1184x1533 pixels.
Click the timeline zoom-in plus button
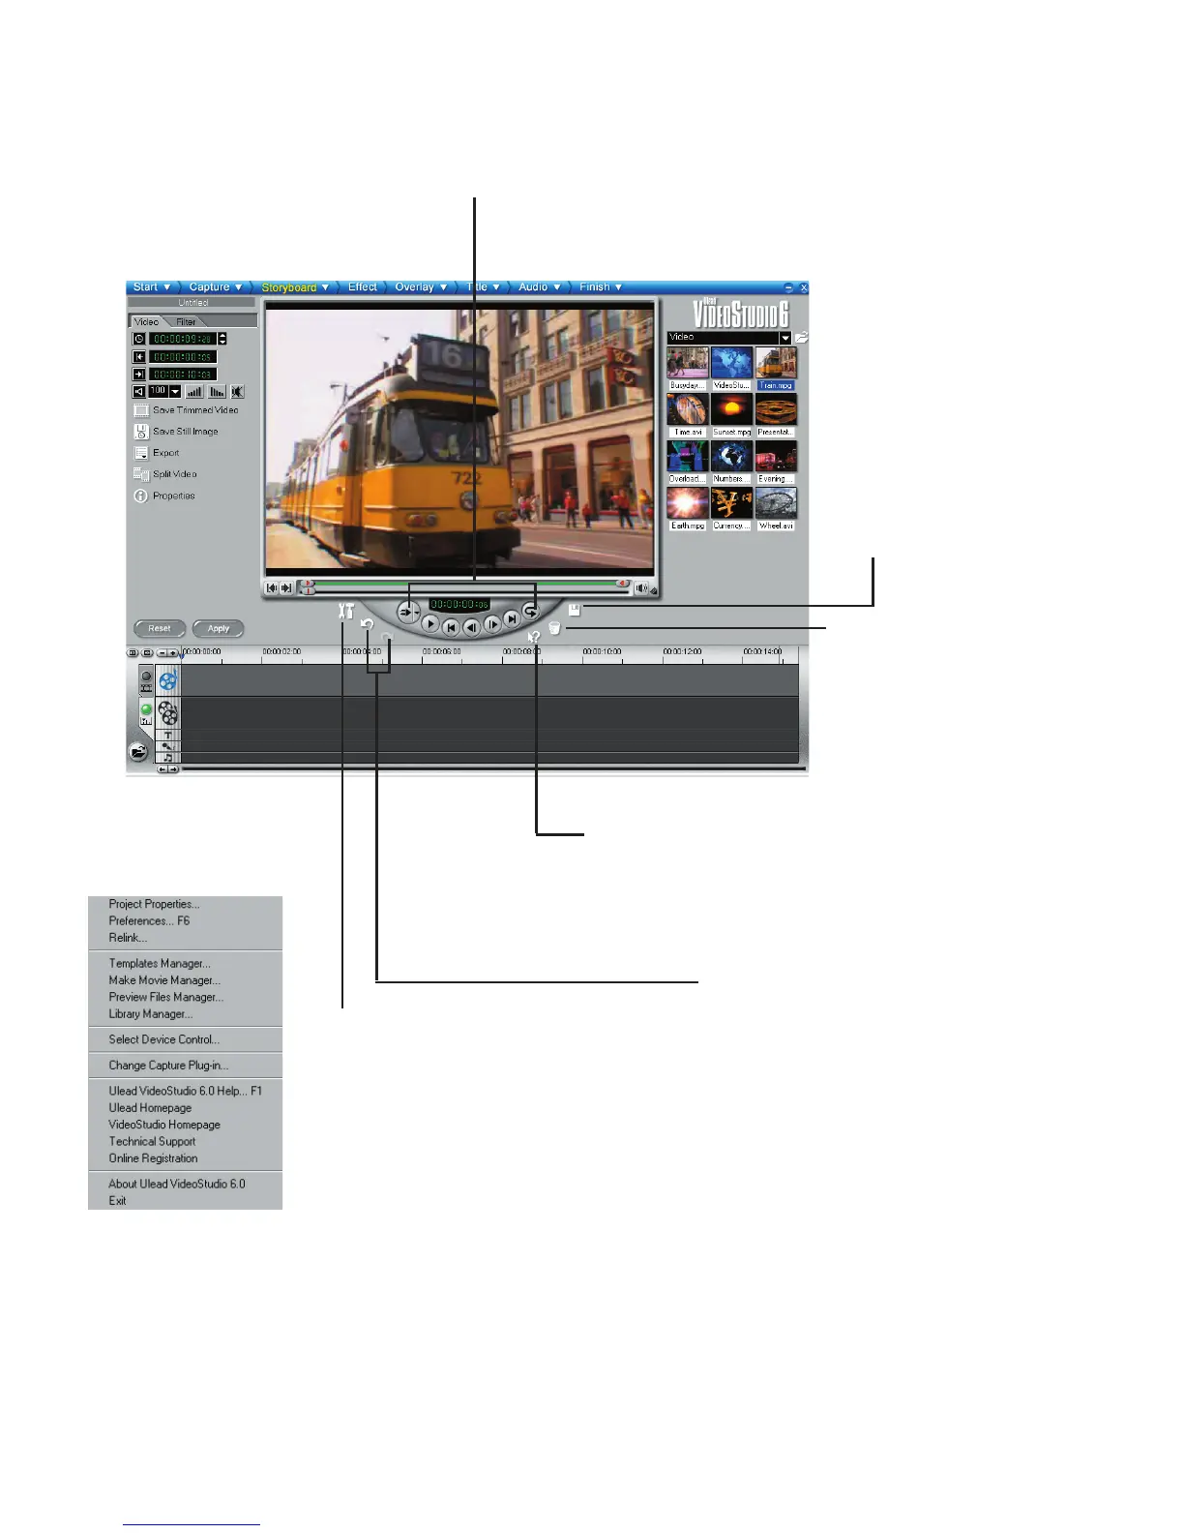click(172, 653)
